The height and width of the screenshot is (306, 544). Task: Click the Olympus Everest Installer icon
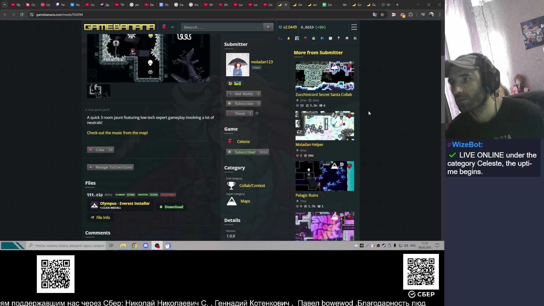pyautogui.click(x=94, y=205)
